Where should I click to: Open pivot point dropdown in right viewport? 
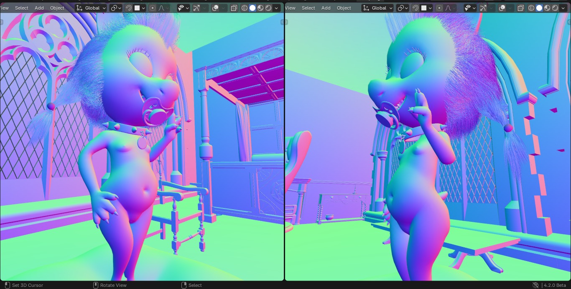(403, 8)
